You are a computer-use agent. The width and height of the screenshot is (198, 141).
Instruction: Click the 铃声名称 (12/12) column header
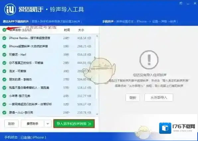20,30
